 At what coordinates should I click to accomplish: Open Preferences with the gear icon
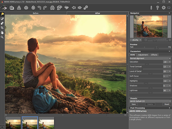click(x=164, y=8)
